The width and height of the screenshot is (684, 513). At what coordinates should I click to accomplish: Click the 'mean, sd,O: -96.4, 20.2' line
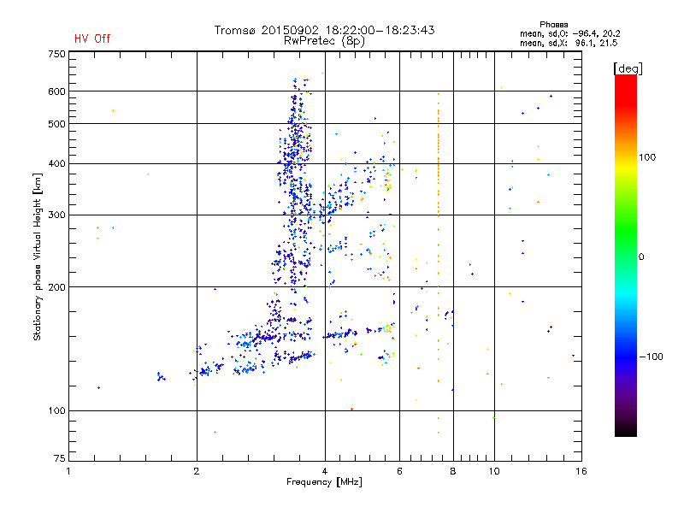[569, 33]
